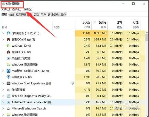Click the green leaf suspended status icon
The image size is (149, 117).
[73, 83]
